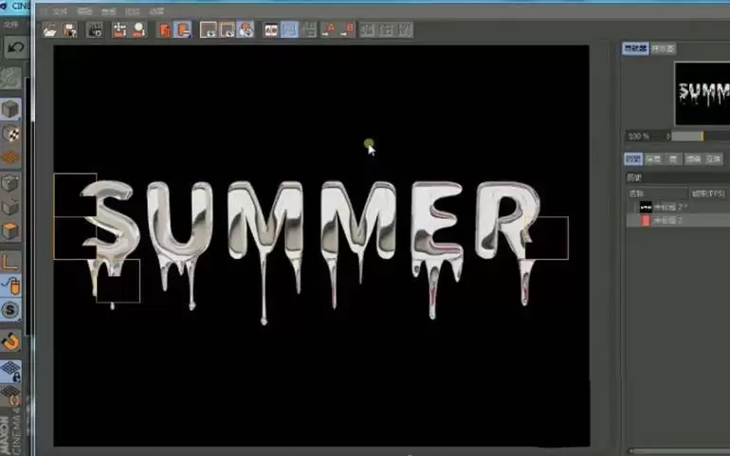
Task: Toggle the highlighted round filter icon
Action: (246, 29)
